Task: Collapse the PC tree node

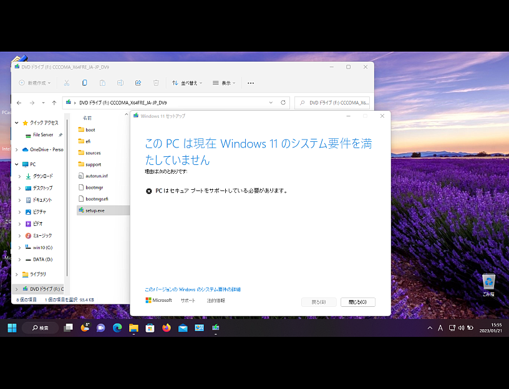Action: pyautogui.click(x=17, y=164)
